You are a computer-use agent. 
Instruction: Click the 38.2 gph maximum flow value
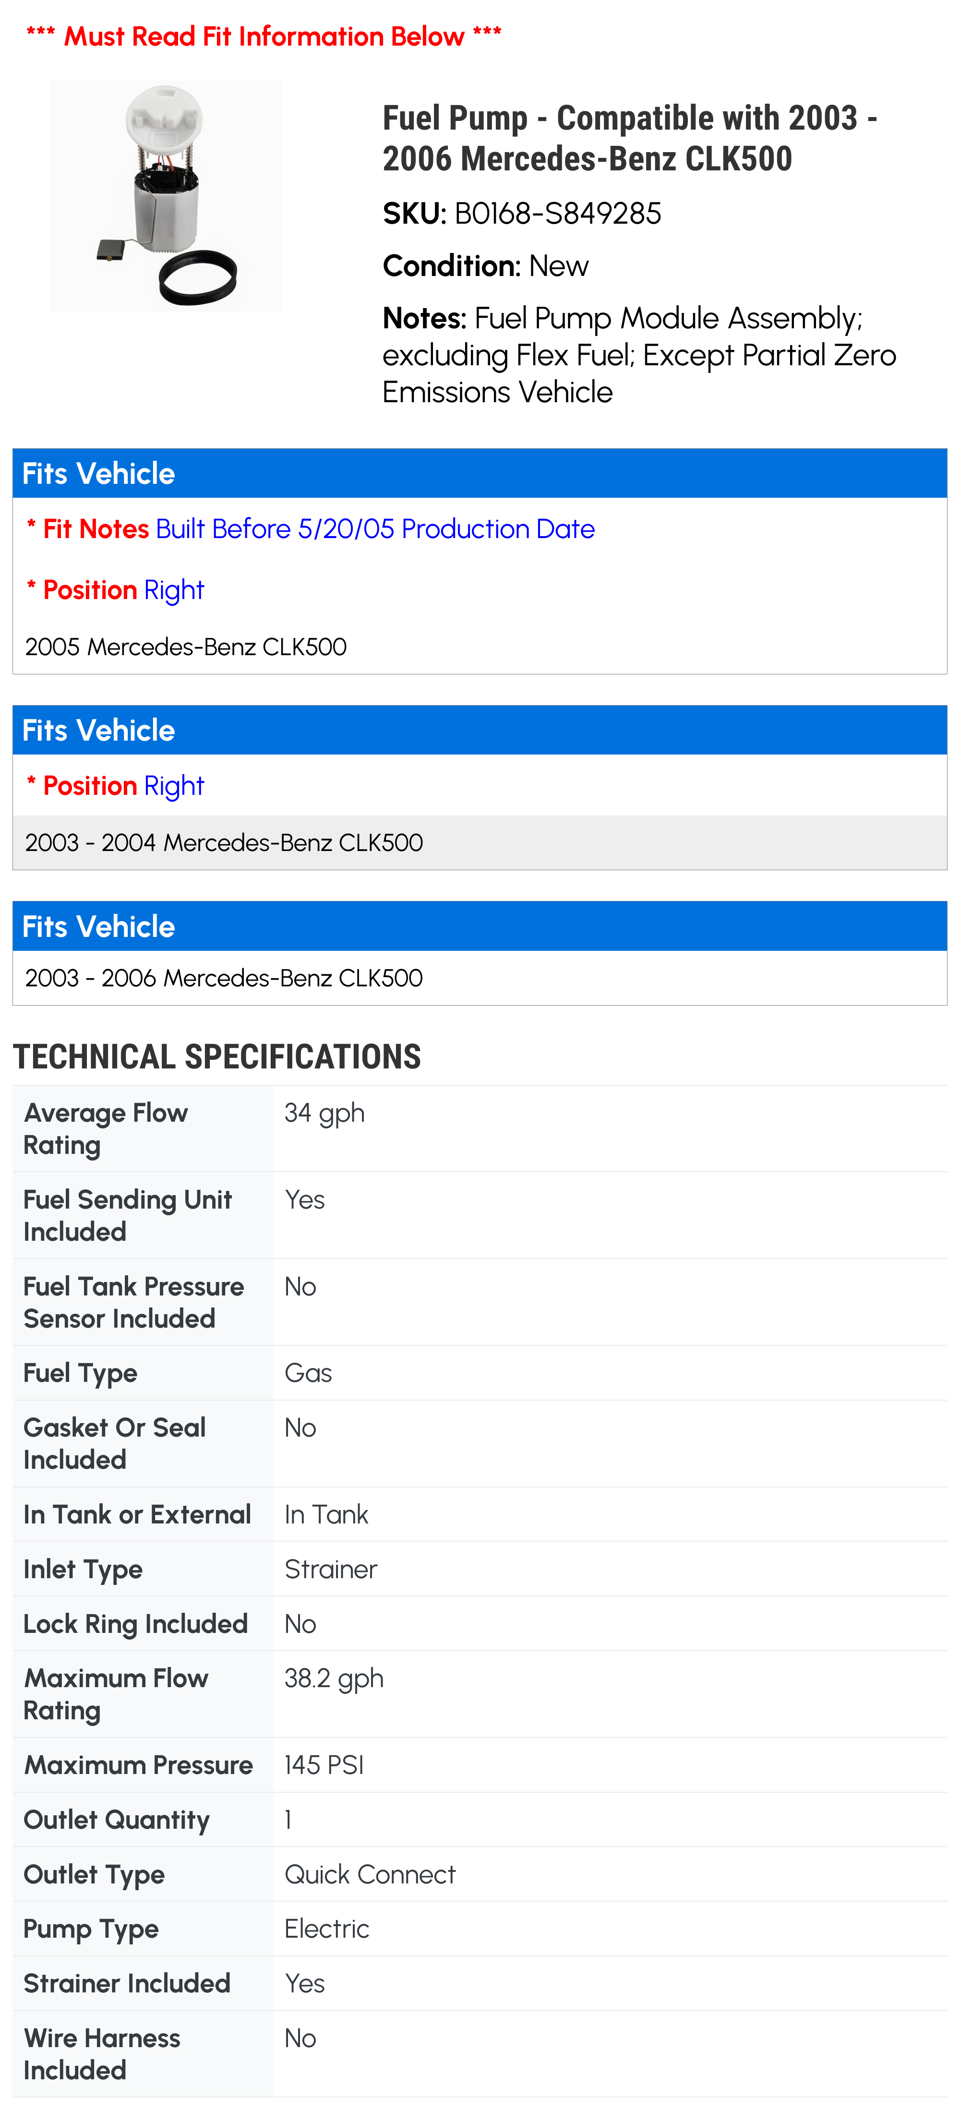pos(334,1678)
